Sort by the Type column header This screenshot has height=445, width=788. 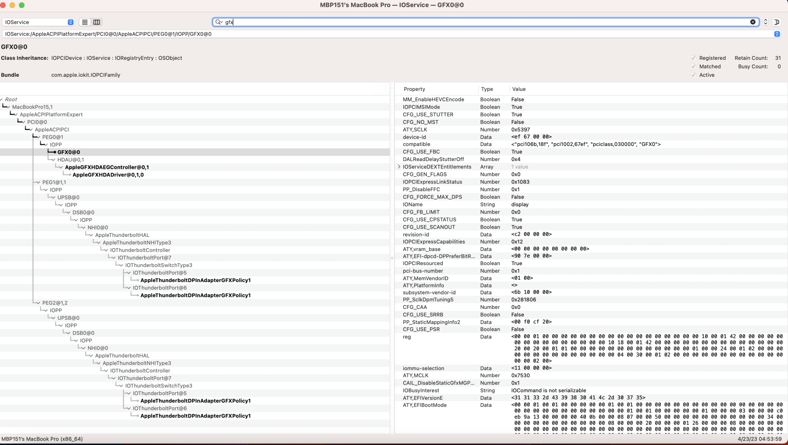pos(487,89)
